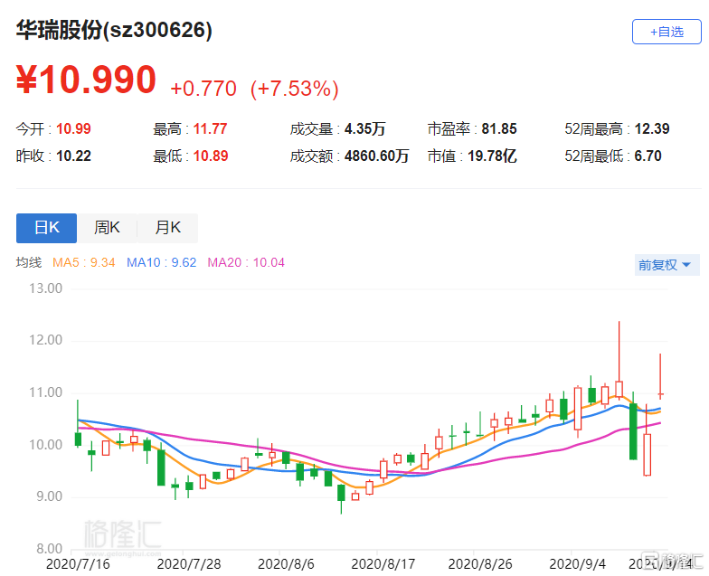Select the 2020/9/4 date label
Viewport: 709px width, 576px height.
click(x=577, y=564)
